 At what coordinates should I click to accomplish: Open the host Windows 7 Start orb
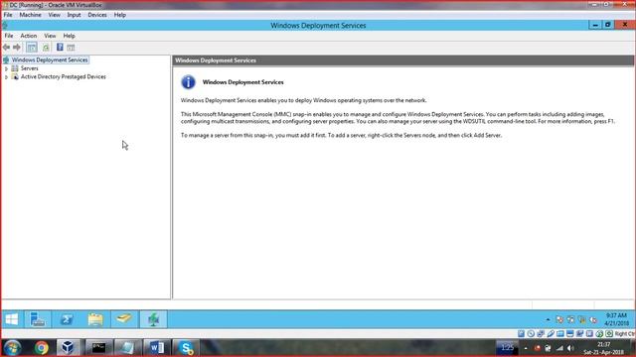pos(12,348)
